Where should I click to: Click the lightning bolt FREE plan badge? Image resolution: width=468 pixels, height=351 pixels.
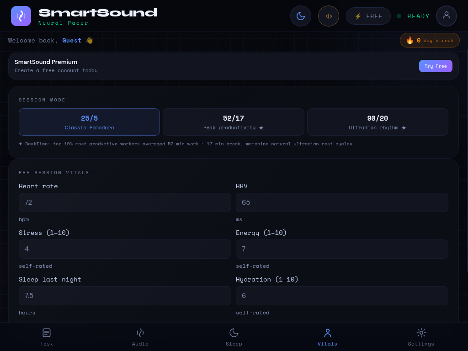(368, 16)
